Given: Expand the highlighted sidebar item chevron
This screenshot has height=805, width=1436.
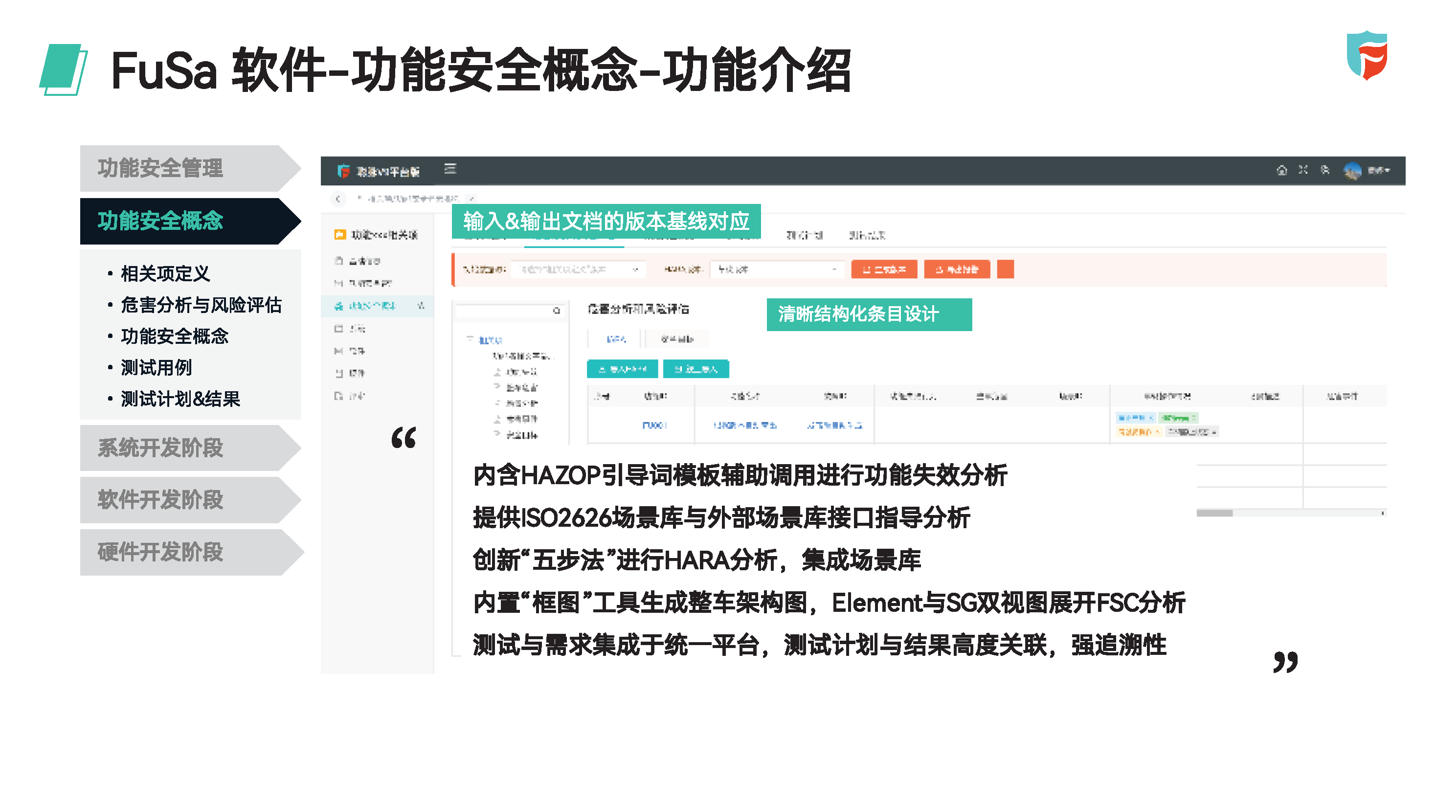Looking at the screenshot, I should pyautogui.click(x=421, y=306).
